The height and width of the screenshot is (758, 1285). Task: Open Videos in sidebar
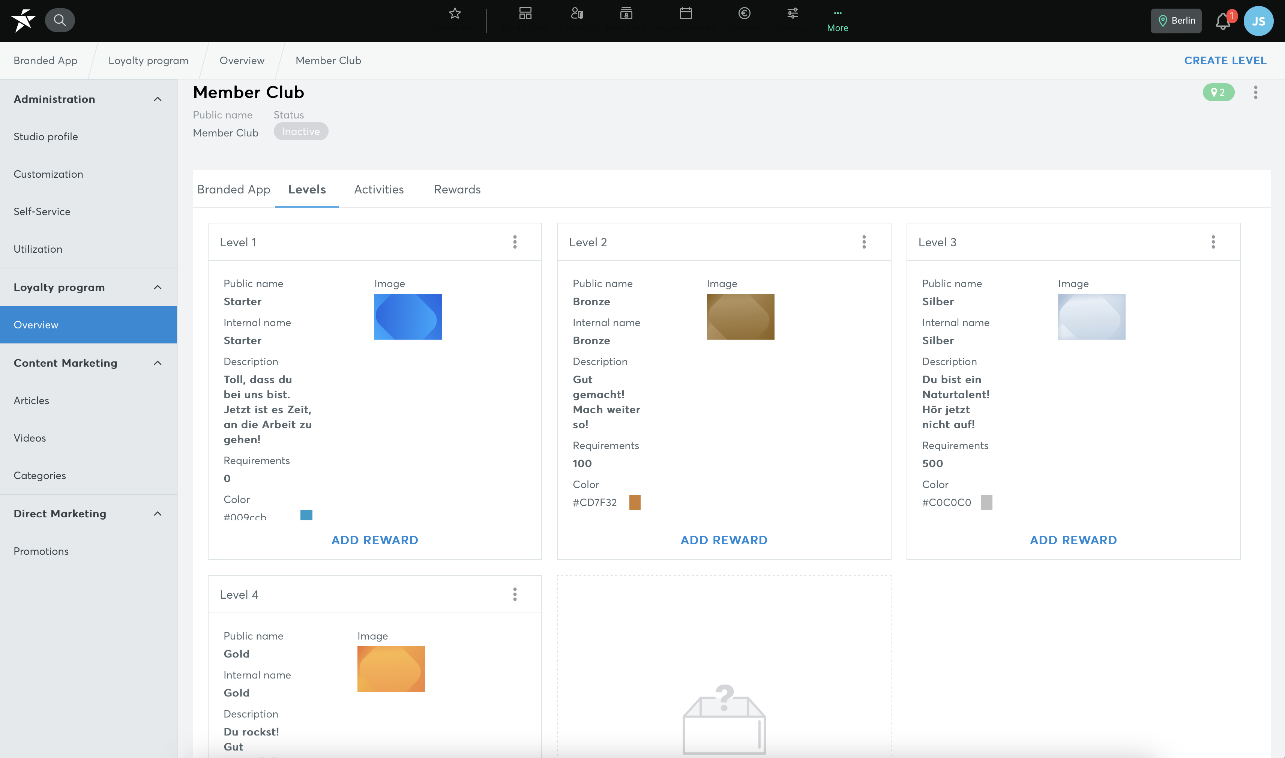pos(89,438)
